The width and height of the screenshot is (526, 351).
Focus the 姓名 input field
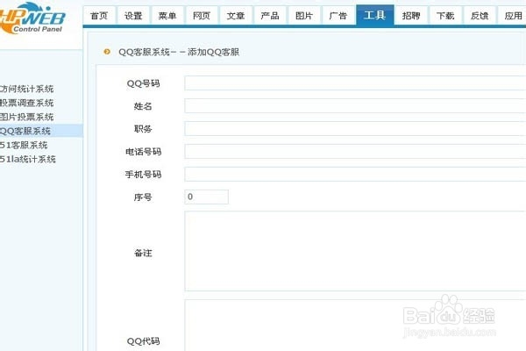355,106
